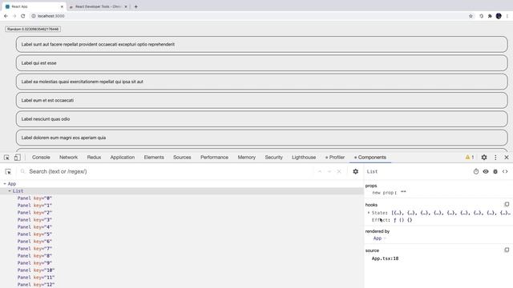Image resolution: width=513 pixels, height=288 pixels.
Task: Click the App rendered-by link
Action: point(378,238)
